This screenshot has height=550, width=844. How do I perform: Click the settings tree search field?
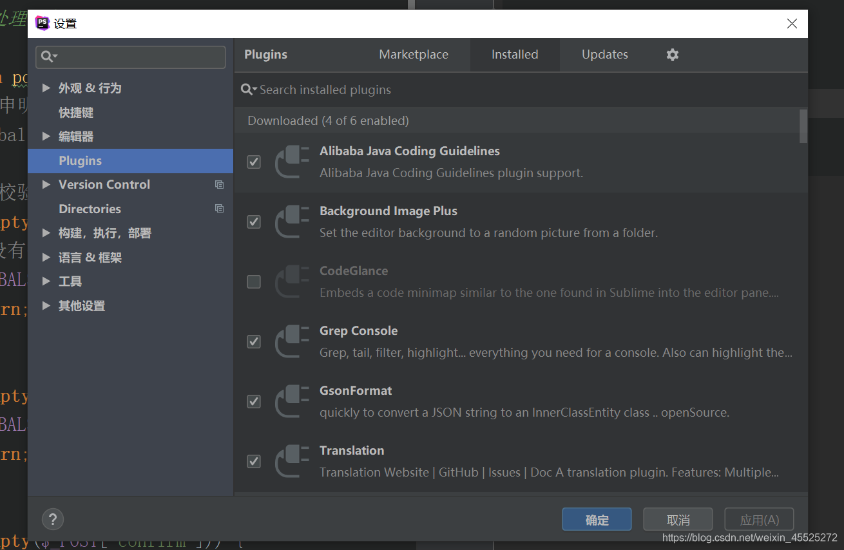tap(131, 57)
